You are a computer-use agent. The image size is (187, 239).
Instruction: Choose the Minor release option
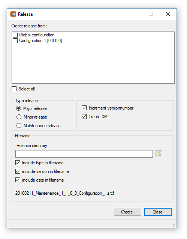coord(19,117)
